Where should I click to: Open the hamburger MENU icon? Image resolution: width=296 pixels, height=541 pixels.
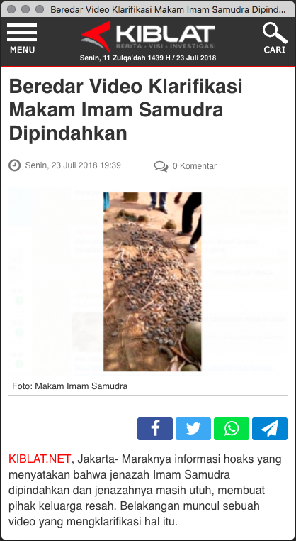[22, 32]
